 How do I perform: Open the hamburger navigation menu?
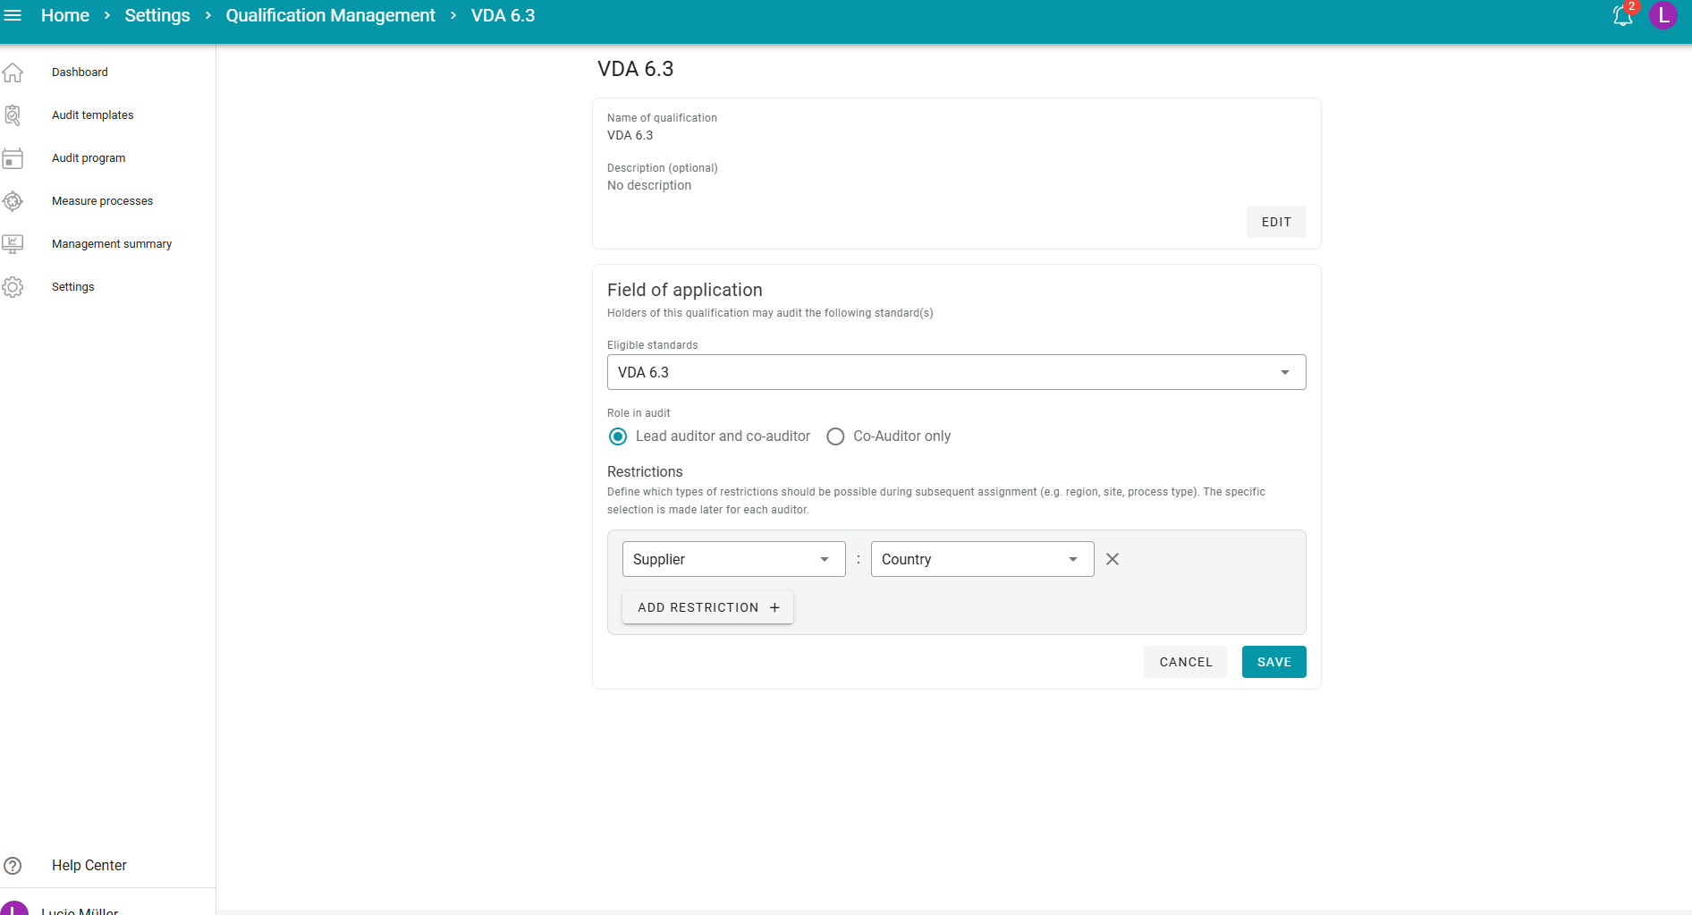pos(13,15)
